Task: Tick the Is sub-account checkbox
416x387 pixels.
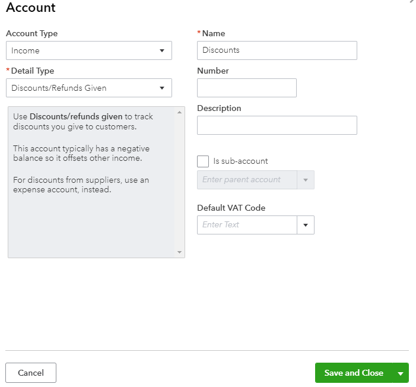Action: tap(203, 161)
